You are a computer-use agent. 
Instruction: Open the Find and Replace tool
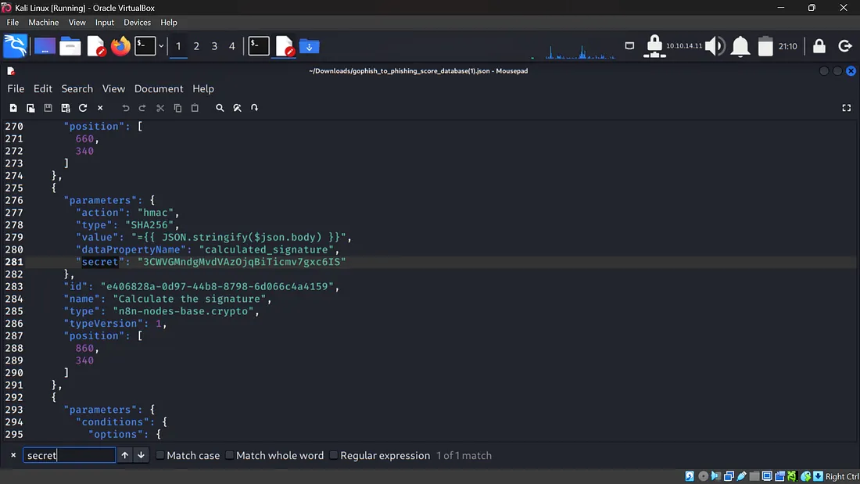[x=237, y=108]
